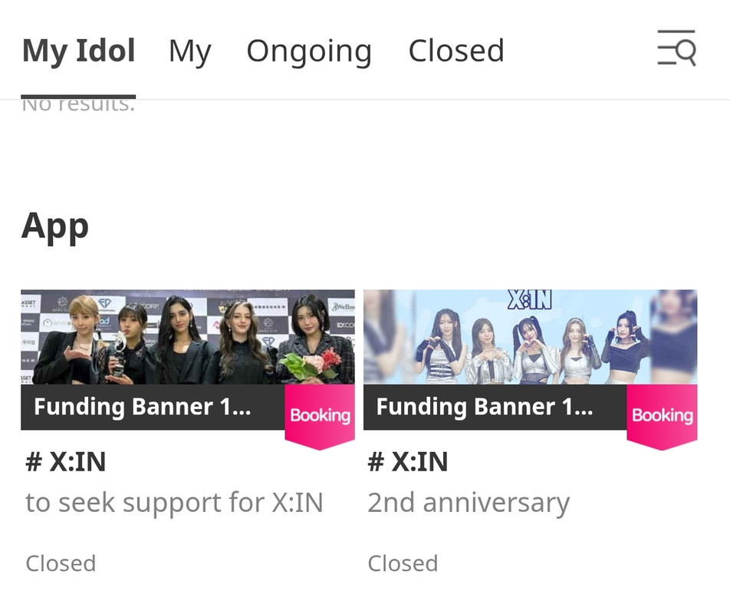
Task: Click Closed status under first card
Action: click(x=61, y=563)
